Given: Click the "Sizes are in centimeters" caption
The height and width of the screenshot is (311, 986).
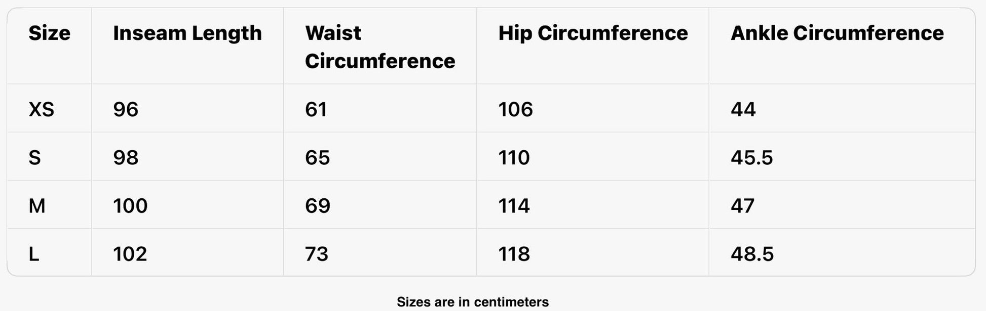Looking at the screenshot, I should tap(472, 302).
